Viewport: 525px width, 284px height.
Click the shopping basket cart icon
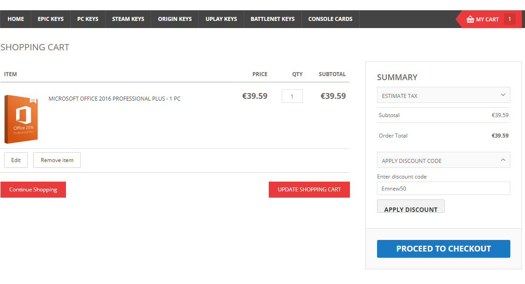pos(470,19)
